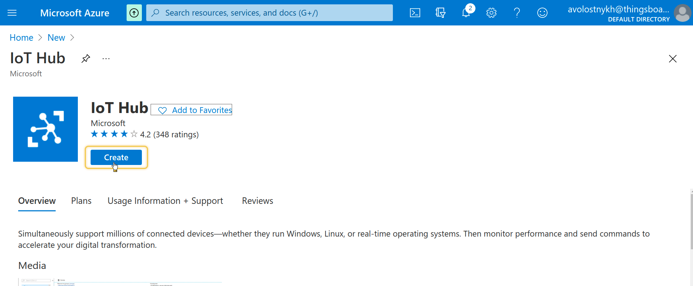
Task: Click the upgrade arrow icon
Action: pos(134,13)
